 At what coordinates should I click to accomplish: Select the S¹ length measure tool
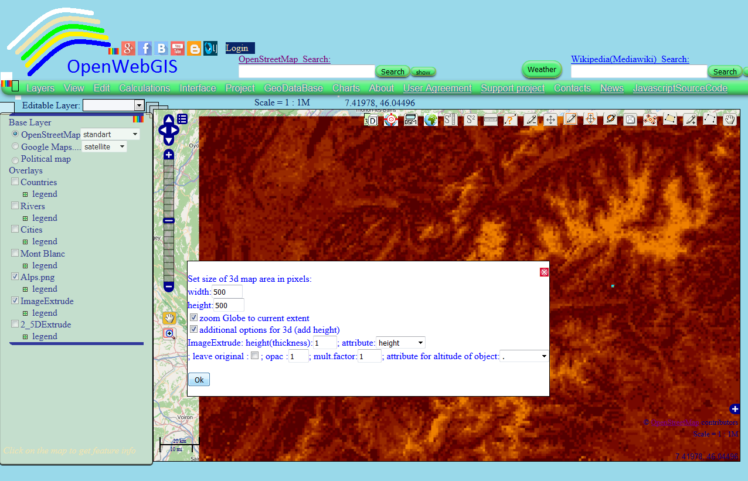tap(451, 120)
